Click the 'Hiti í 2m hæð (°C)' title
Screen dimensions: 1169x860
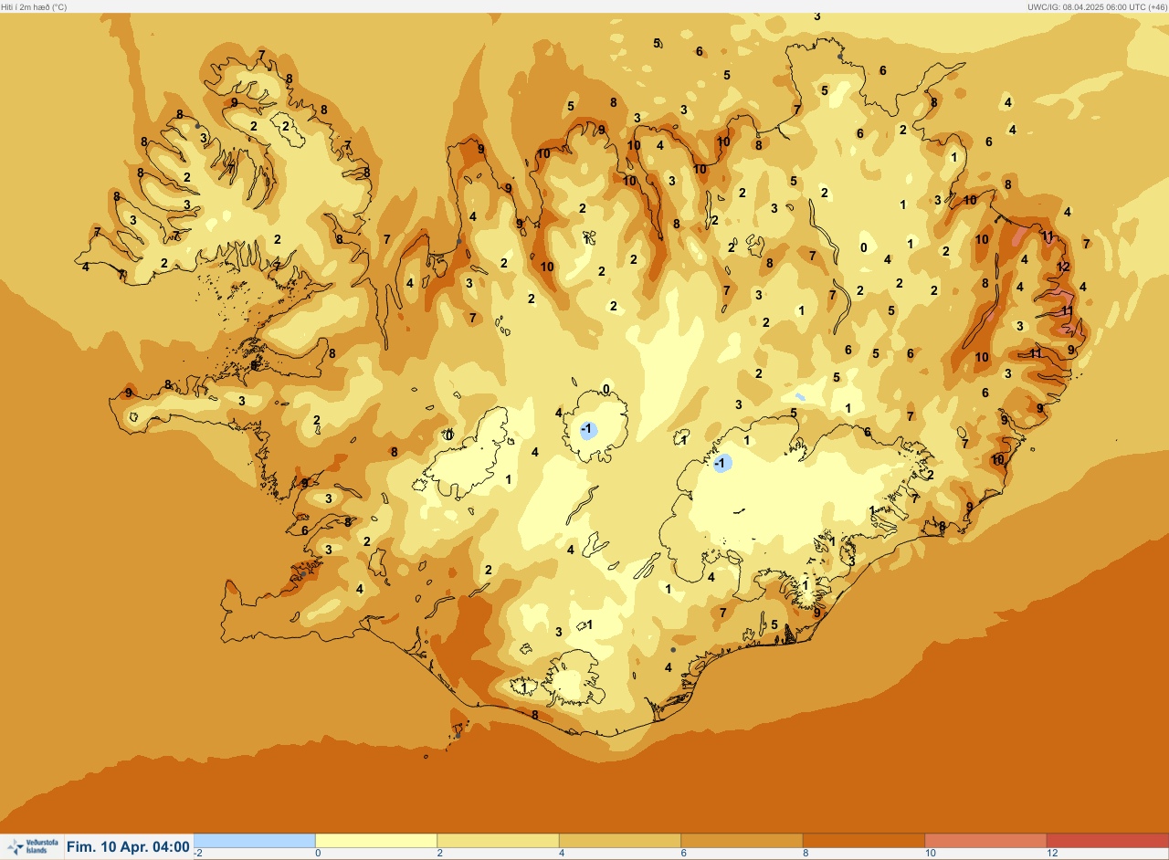point(34,6)
